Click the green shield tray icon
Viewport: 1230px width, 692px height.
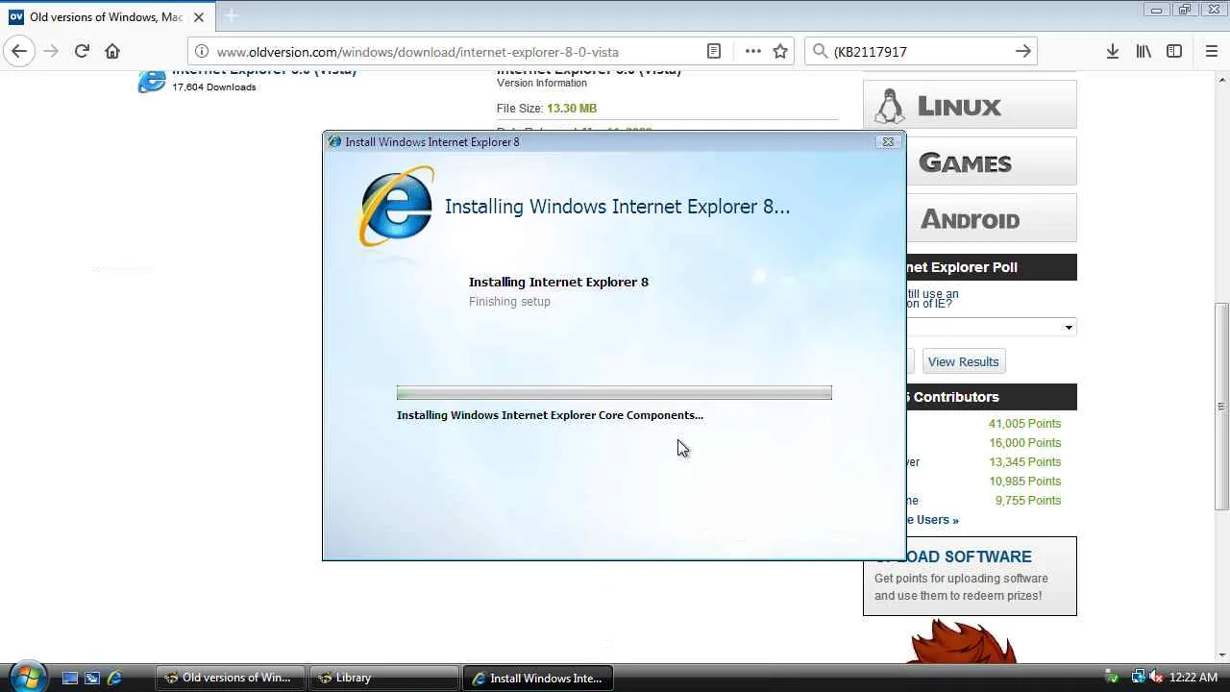click(x=1113, y=678)
